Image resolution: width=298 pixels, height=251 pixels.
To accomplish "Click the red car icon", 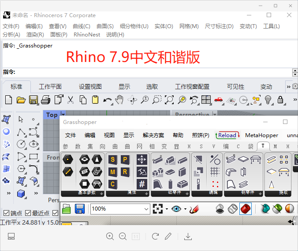I will 218,99.
